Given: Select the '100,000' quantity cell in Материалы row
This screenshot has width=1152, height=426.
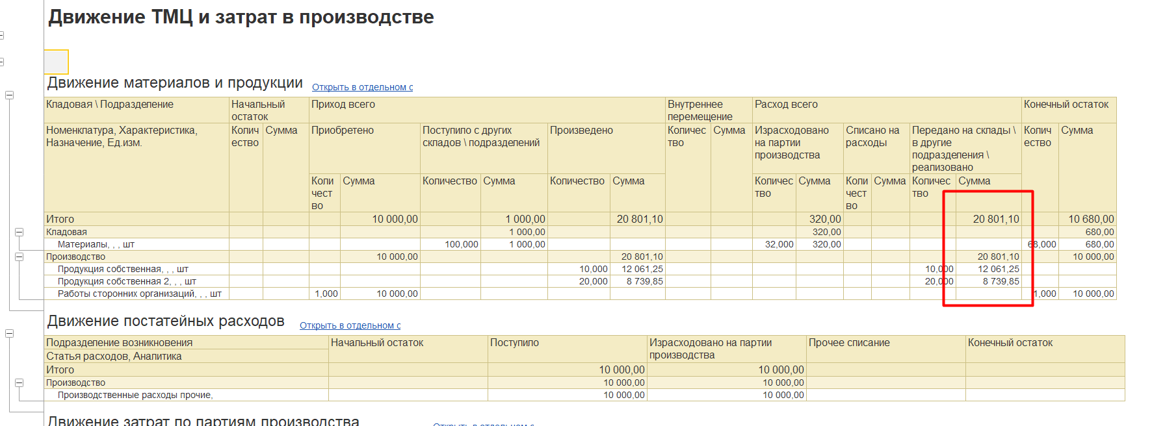Looking at the screenshot, I should [451, 244].
